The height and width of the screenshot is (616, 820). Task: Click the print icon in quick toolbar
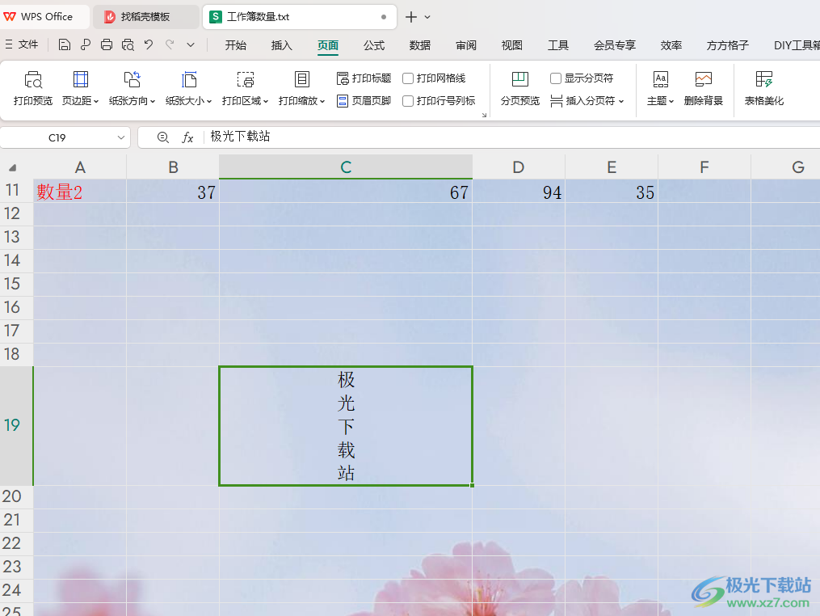(107, 45)
